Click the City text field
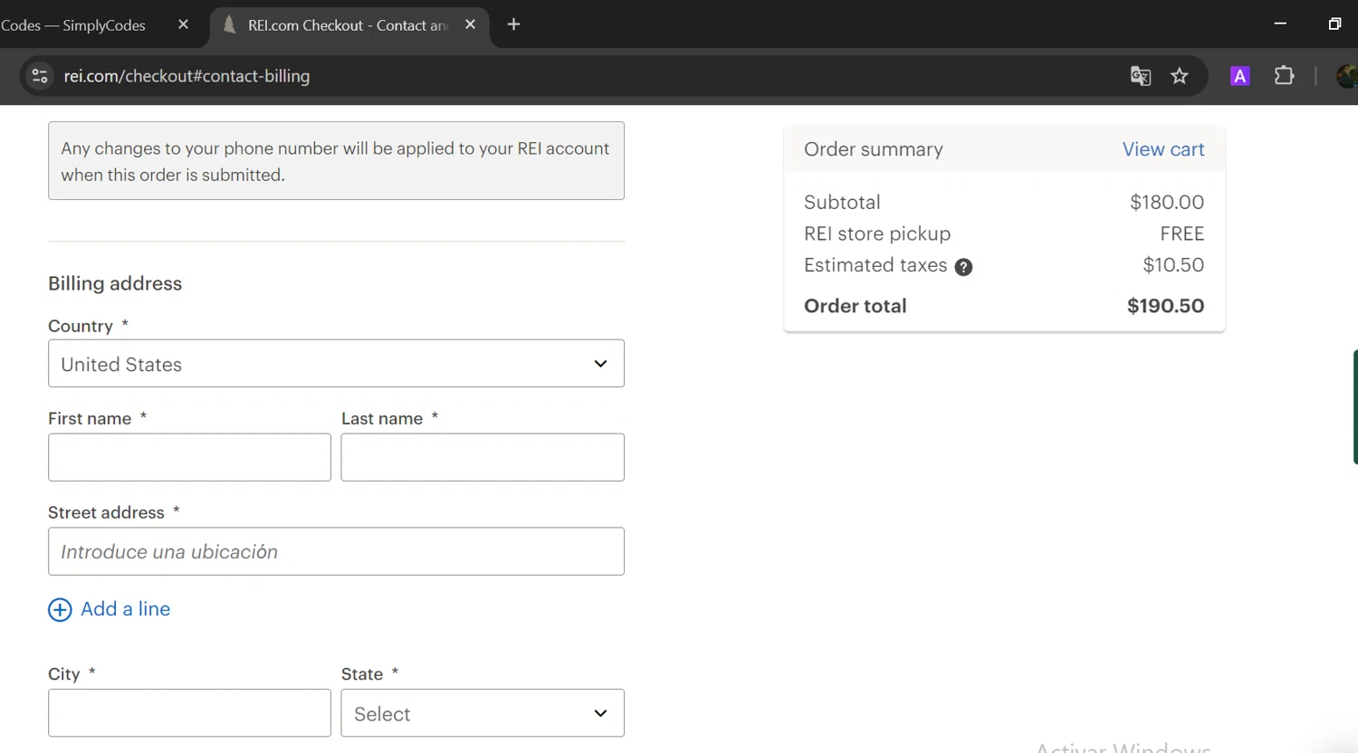 point(189,713)
